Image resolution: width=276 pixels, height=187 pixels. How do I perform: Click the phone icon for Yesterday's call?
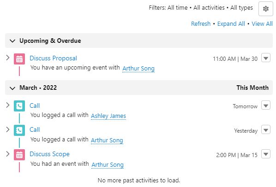pyautogui.click(x=19, y=130)
